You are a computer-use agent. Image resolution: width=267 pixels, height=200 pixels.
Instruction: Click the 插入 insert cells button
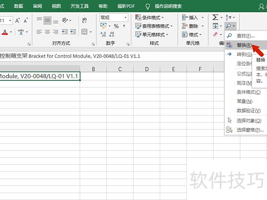pyautogui.click(x=190, y=17)
